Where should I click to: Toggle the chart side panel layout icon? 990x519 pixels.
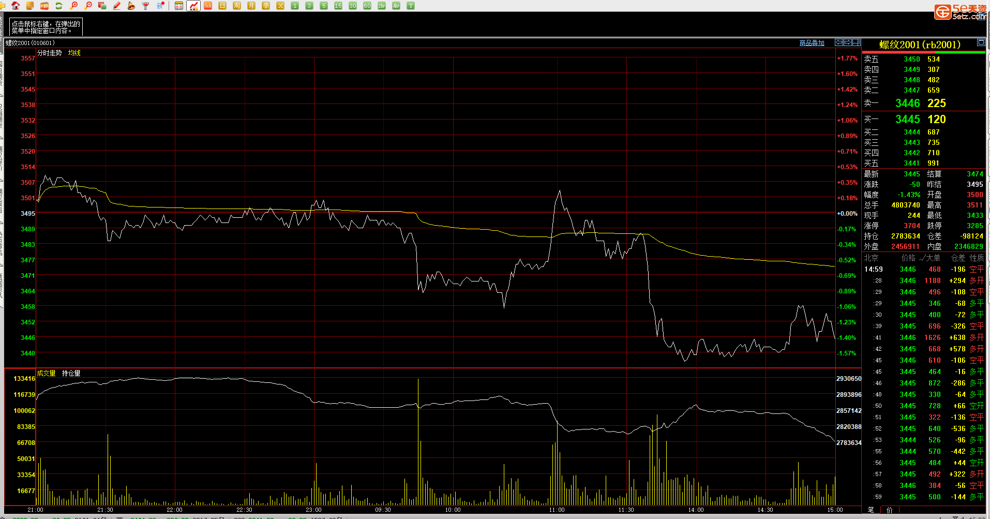(x=857, y=42)
